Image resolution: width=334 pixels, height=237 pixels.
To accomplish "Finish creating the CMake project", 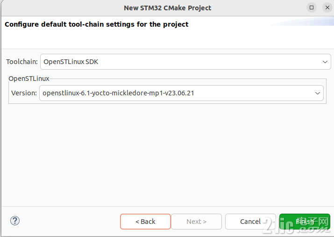I will [x=305, y=222].
